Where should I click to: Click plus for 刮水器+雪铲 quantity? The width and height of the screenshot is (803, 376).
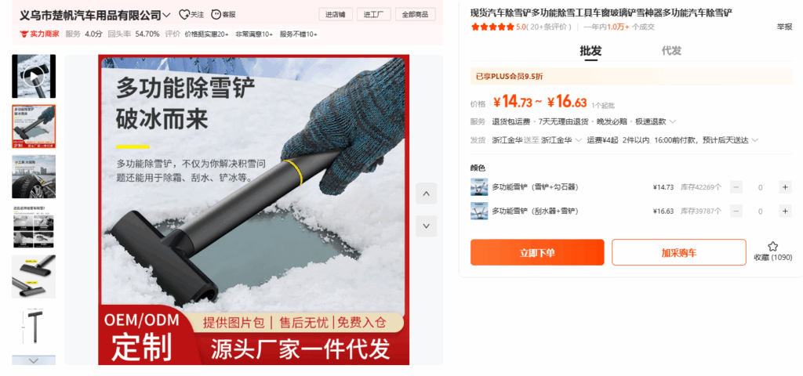(785, 211)
